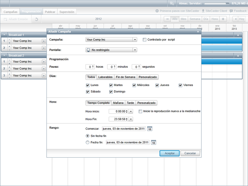Screen dimensions: 248x186
Task: Click the undo arrow icon in toolbar
Action: click(37, 19)
